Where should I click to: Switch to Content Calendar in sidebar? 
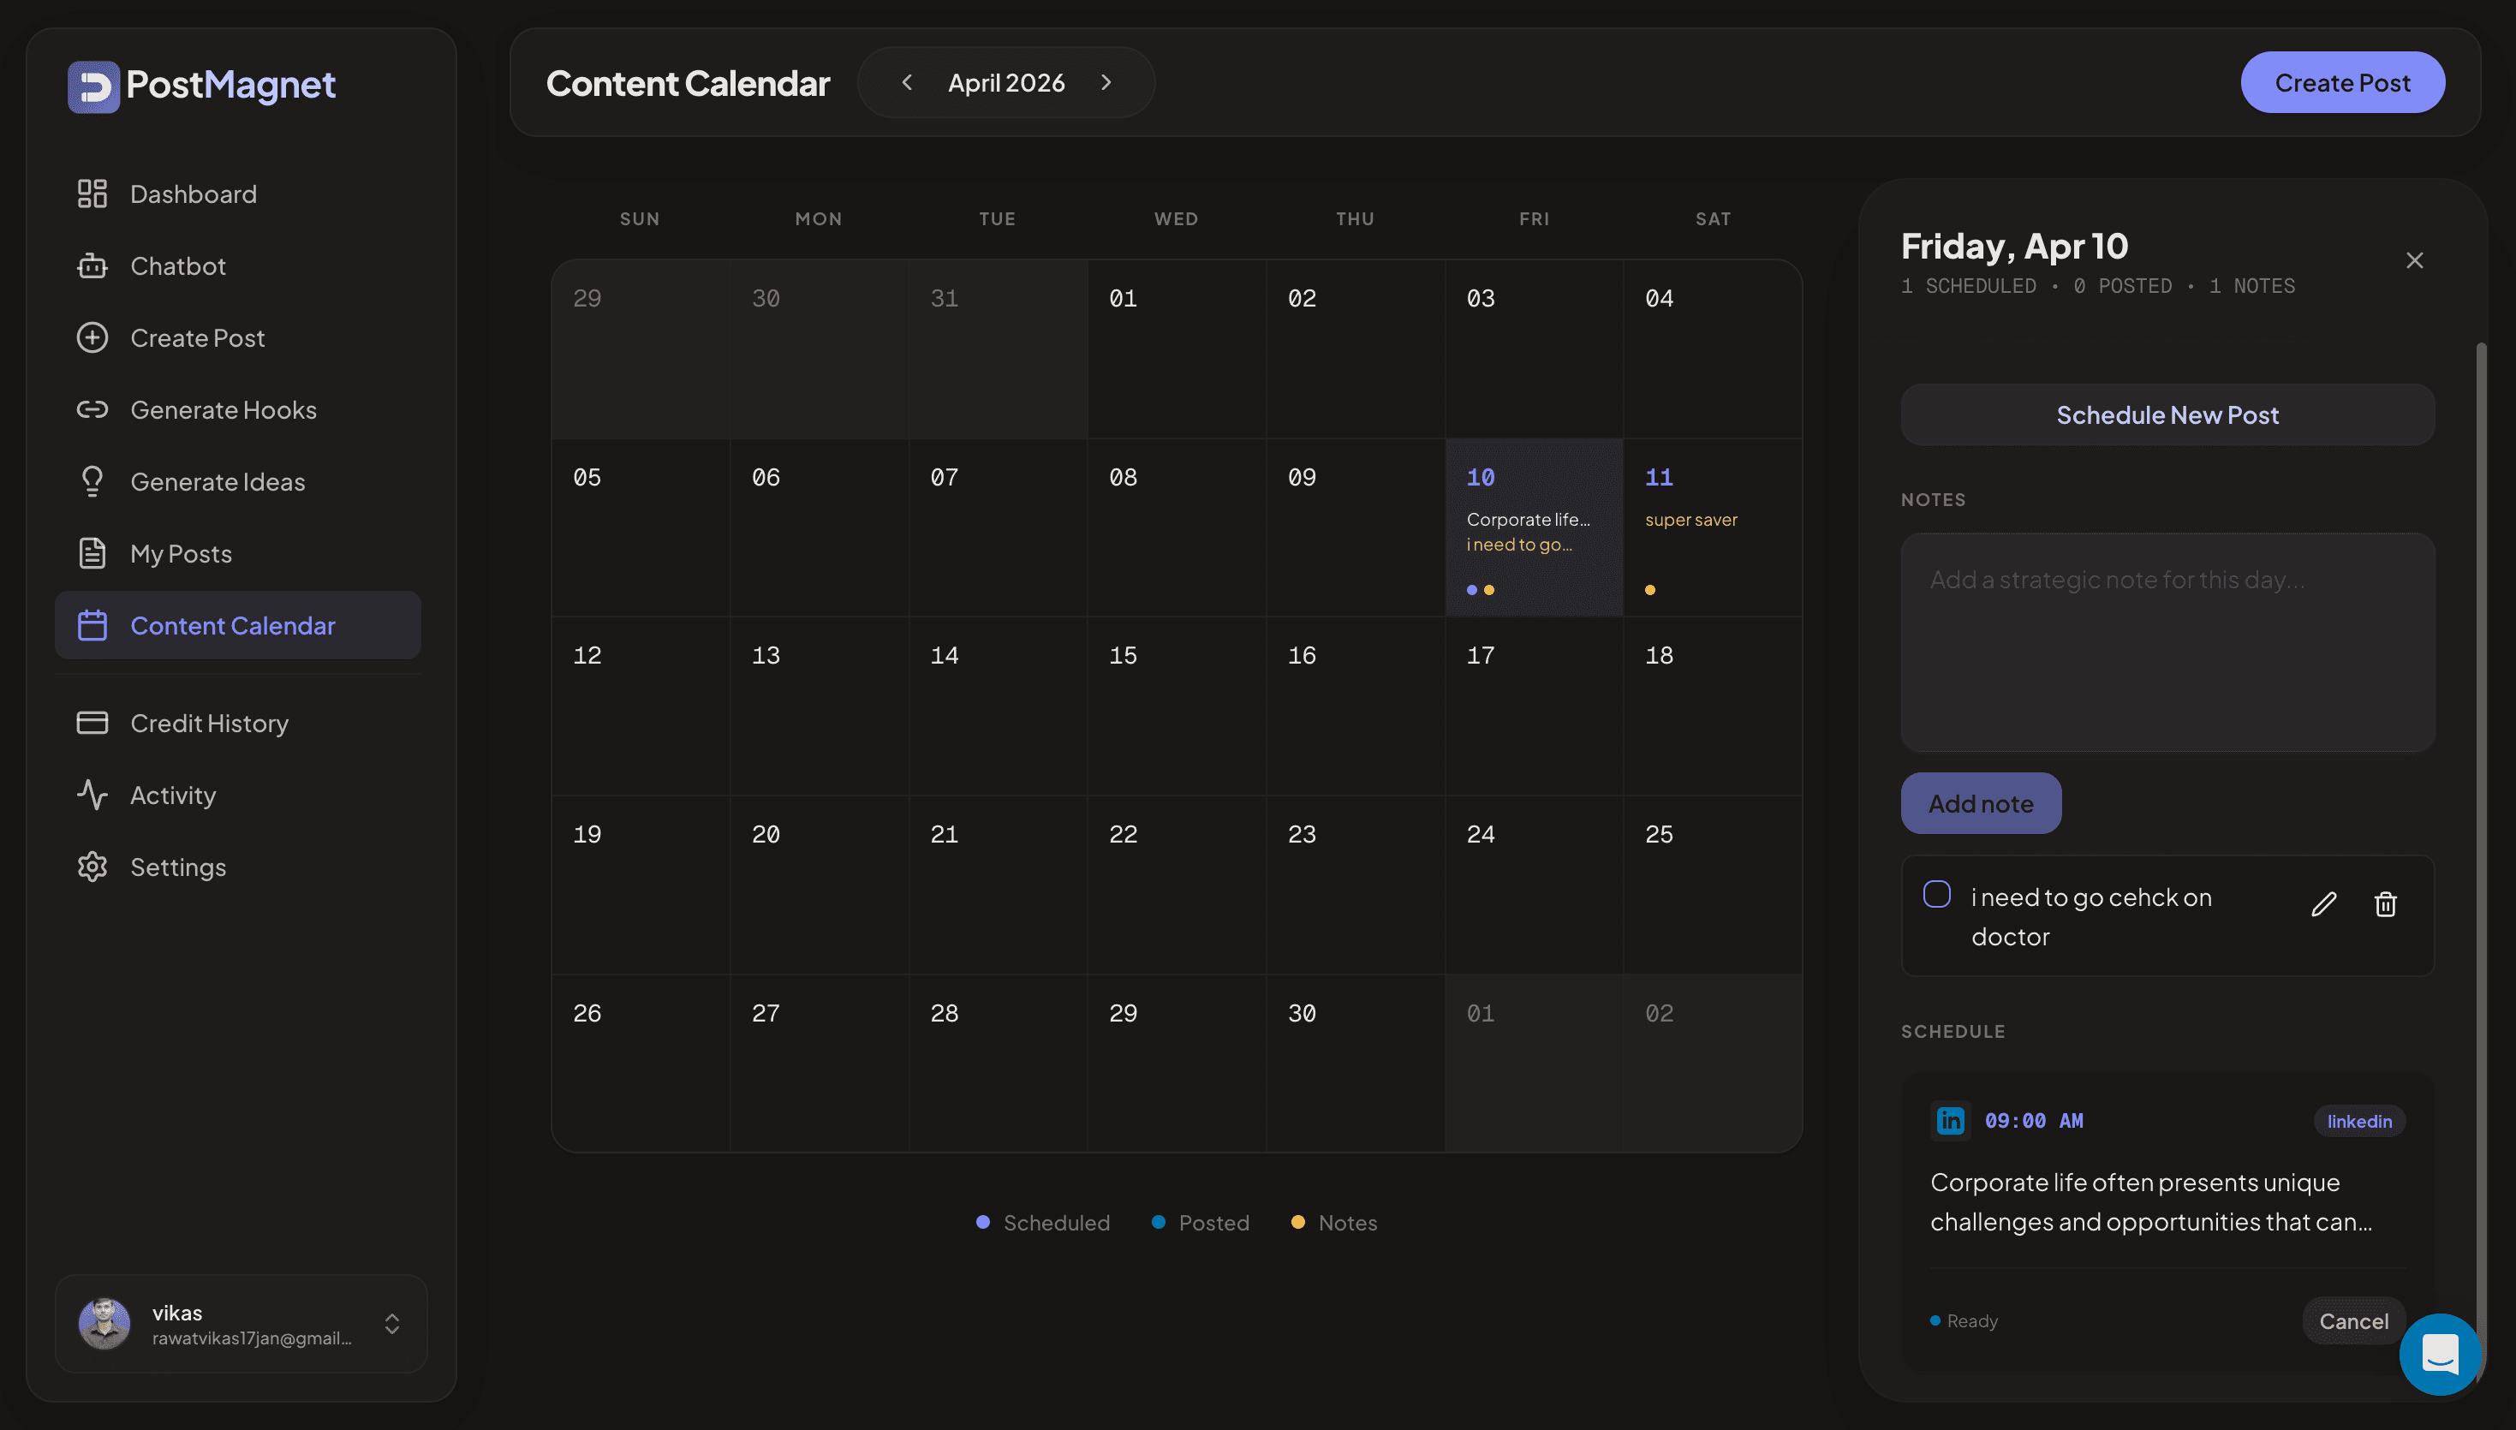click(x=233, y=624)
